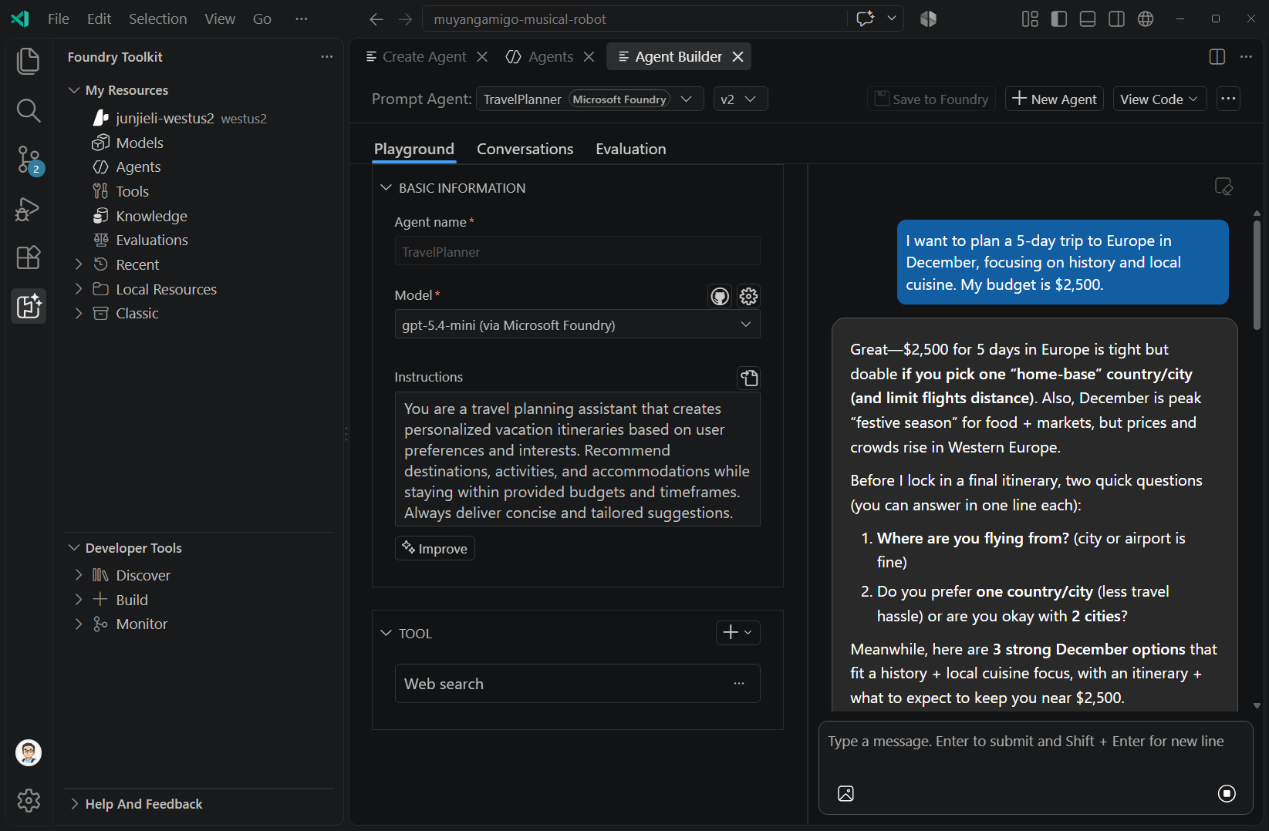The width and height of the screenshot is (1269, 831).
Task: Open the Edit menu
Action: [99, 19]
